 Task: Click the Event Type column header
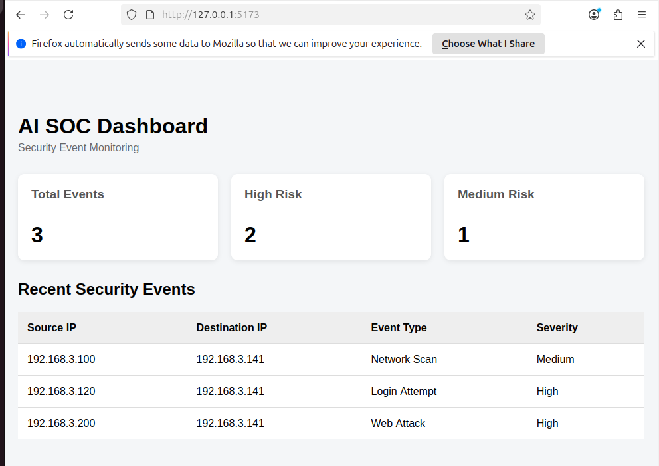pos(399,327)
